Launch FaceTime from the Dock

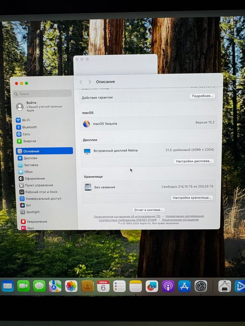[23, 286]
